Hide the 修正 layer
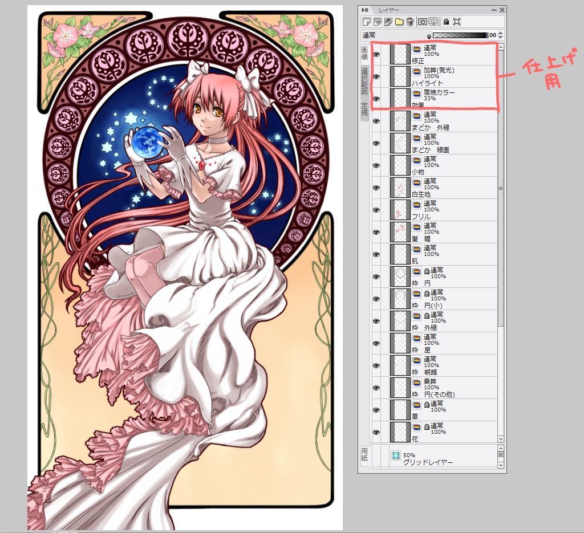Screen dimensions: 584x533 pyautogui.click(x=376, y=54)
